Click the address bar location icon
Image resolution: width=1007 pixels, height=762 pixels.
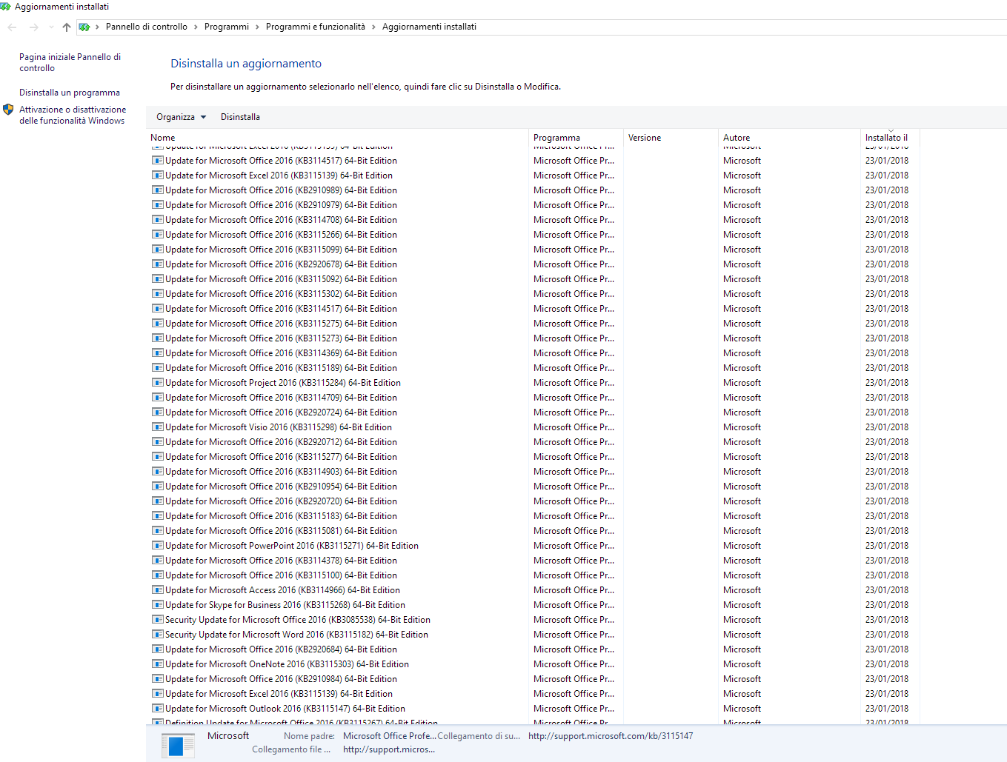click(84, 27)
